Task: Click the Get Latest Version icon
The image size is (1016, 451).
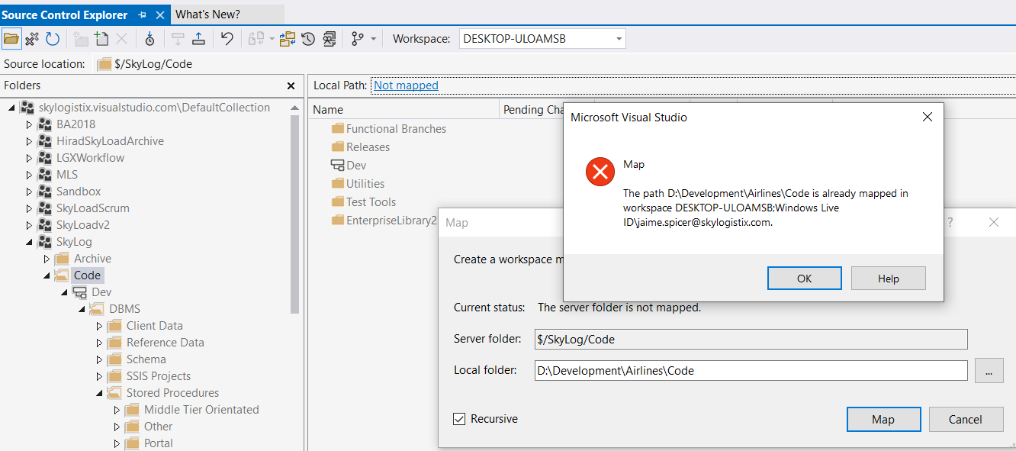Action: tap(150, 39)
